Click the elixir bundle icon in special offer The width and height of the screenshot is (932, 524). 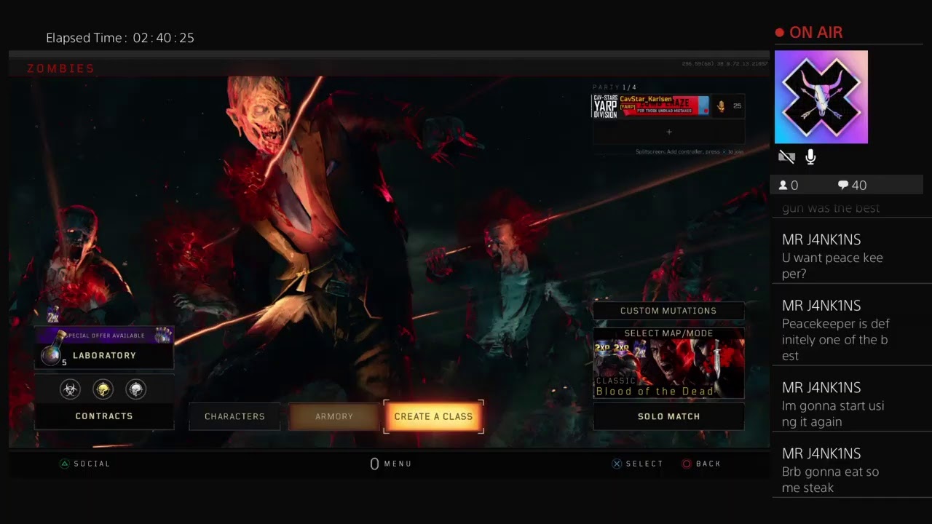pyautogui.click(x=162, y=336)
